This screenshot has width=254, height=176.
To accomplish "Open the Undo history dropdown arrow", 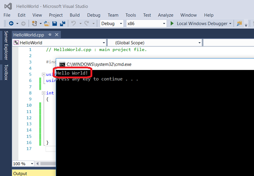I will (x=80, y=24).
